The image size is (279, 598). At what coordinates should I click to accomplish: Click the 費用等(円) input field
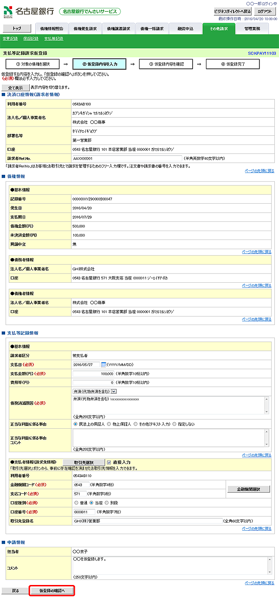point(93,382)
